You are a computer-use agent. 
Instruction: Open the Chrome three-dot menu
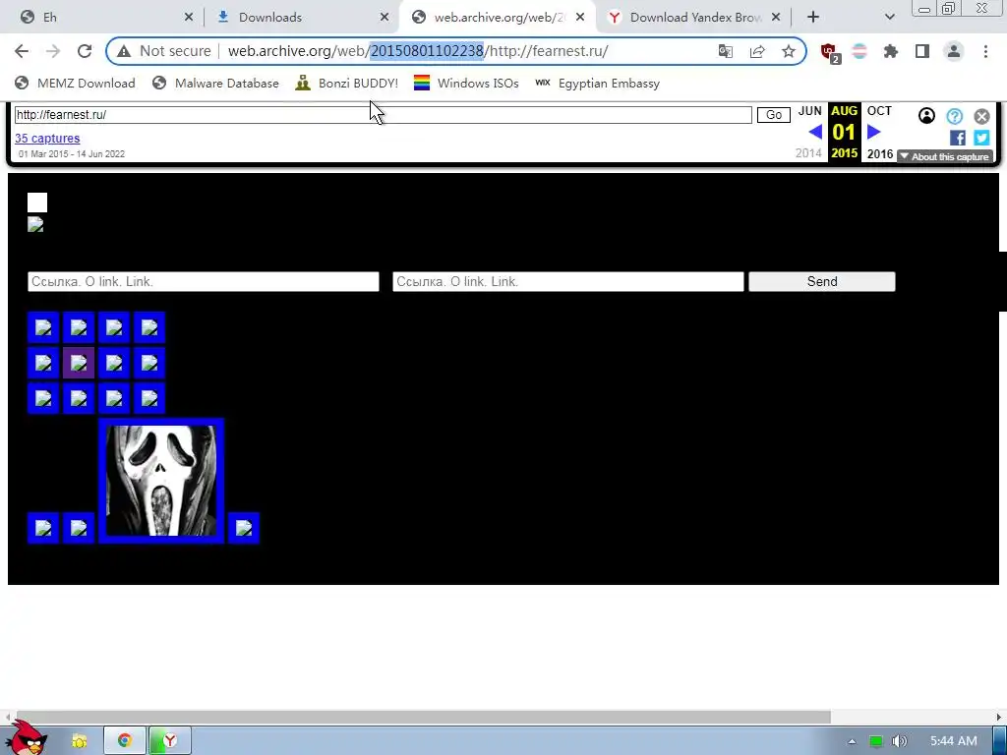pos(985,51)
